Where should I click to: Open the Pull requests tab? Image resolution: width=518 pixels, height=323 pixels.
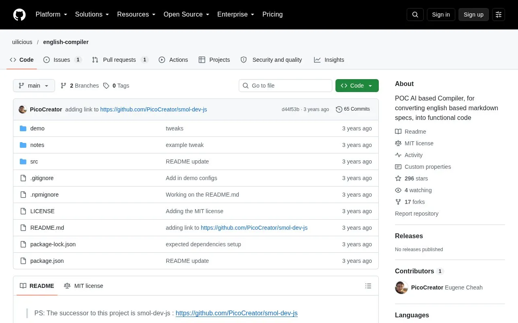pos(120,60)
